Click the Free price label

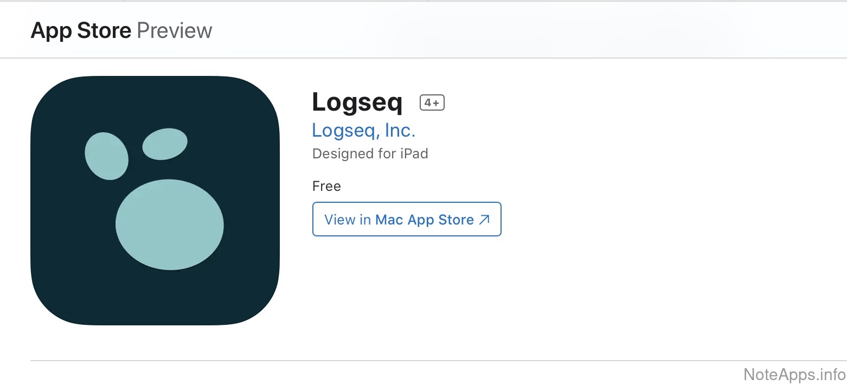pos(326,187)
